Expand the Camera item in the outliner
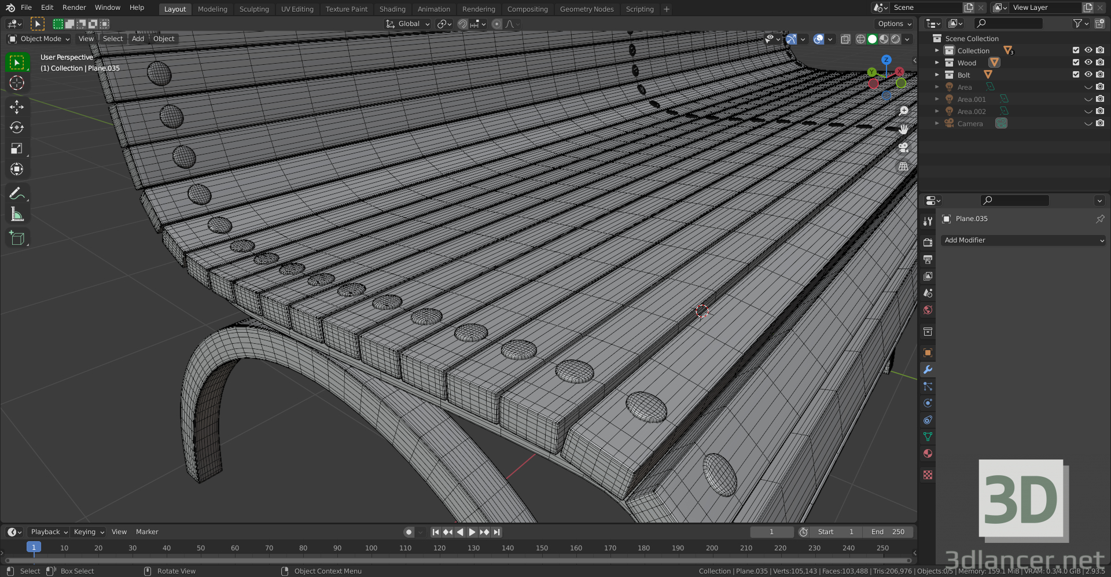 (937, 123)
